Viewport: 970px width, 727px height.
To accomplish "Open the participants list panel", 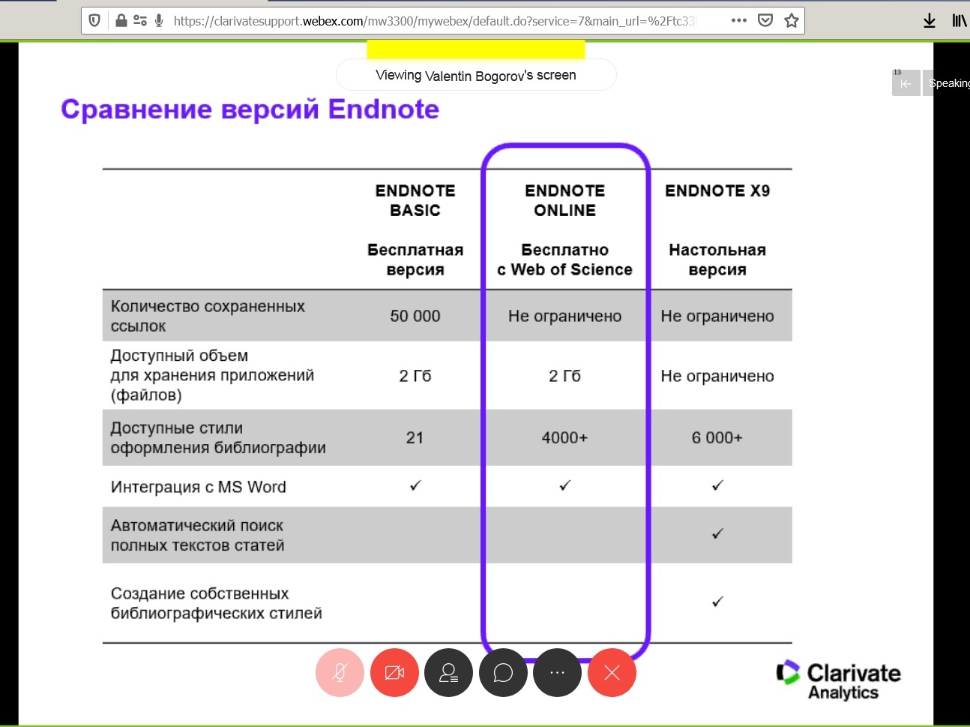I will [x=448, y=672].
